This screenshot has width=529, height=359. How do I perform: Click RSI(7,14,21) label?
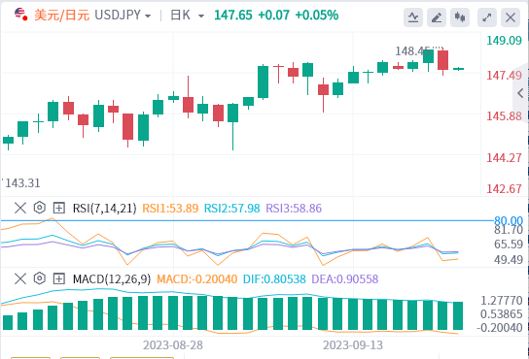pyautogui.click(x=105, y=209)
